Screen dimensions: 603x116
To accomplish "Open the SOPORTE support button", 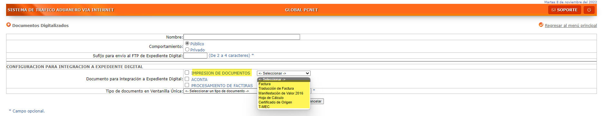I will click(x=564, y=10).
